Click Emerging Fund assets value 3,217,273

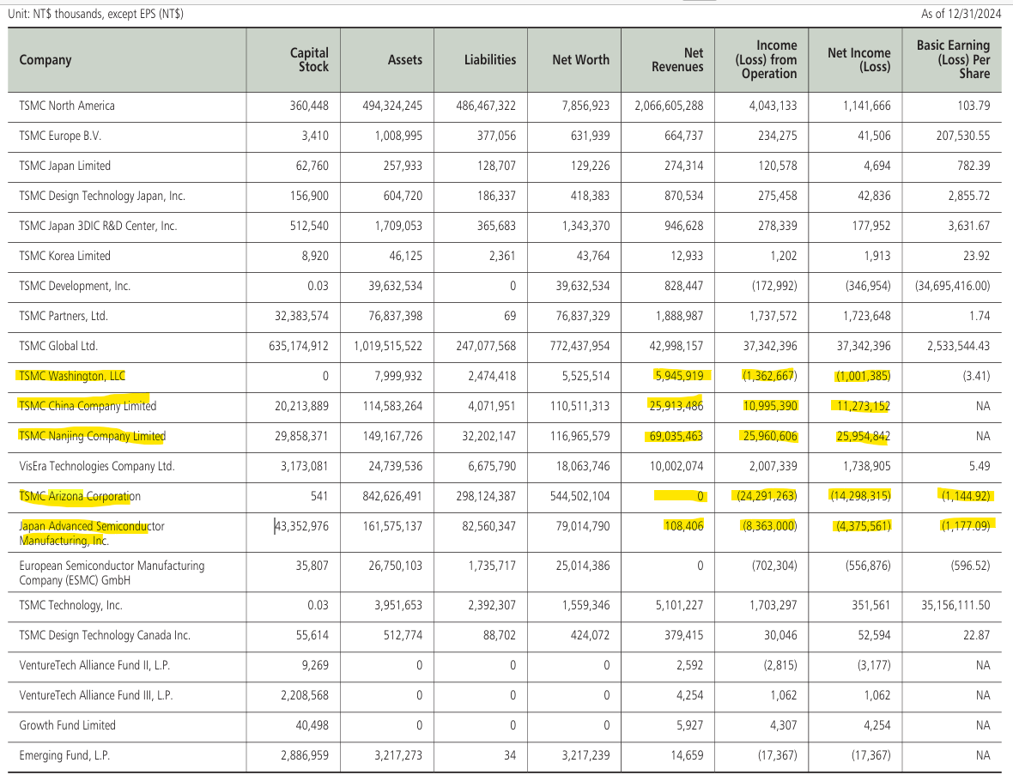398,755
